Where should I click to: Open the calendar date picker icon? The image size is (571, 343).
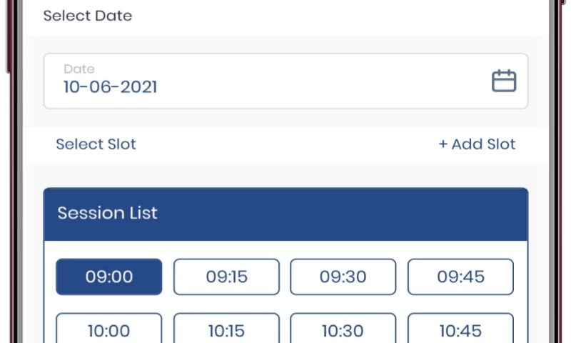point(504,80)
